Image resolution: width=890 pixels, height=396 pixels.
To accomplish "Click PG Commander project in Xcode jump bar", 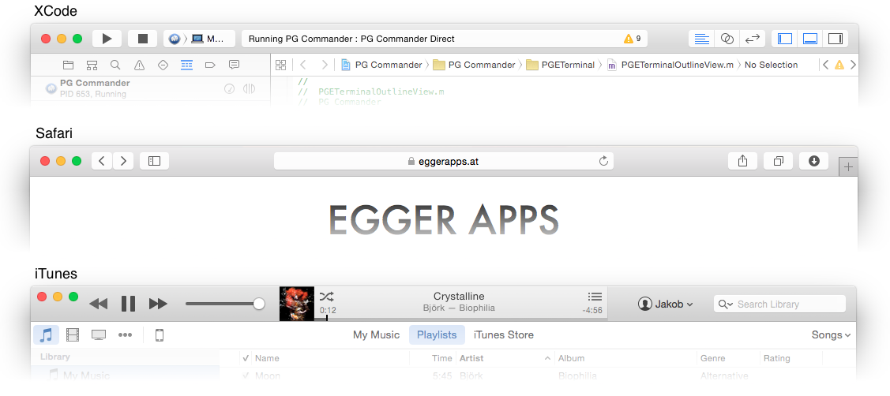I will pos(382,65).
